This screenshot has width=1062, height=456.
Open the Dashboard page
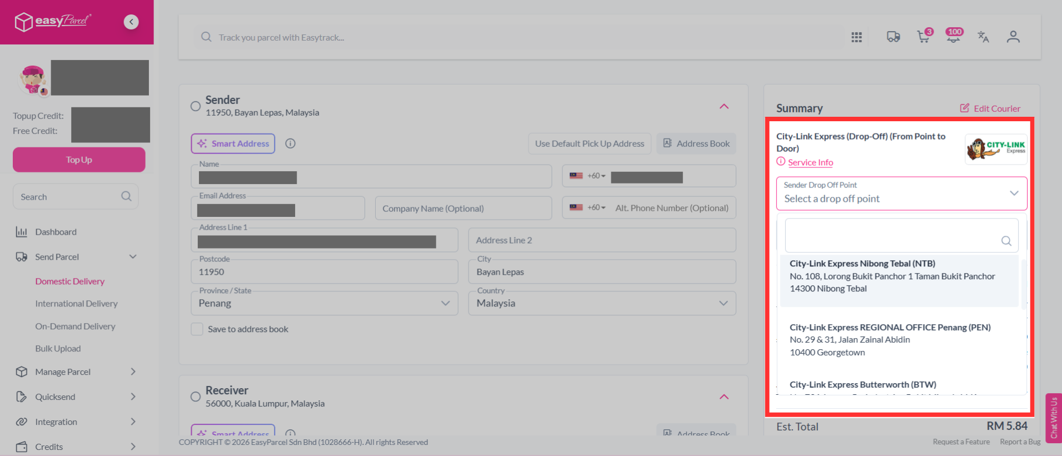coord(56,232)
